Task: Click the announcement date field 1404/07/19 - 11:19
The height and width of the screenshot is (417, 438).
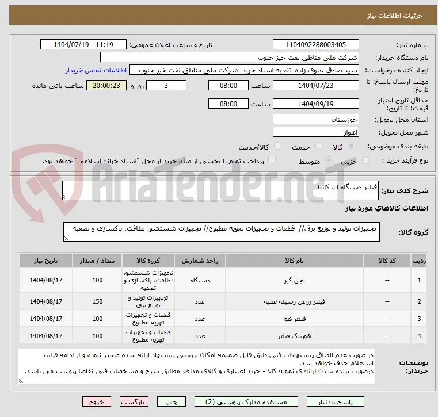Action: [83, 45]
